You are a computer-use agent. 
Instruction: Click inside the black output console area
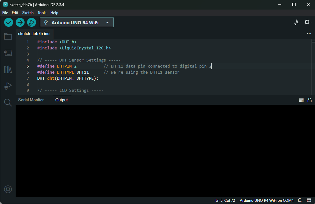click(x=165, y=150)
